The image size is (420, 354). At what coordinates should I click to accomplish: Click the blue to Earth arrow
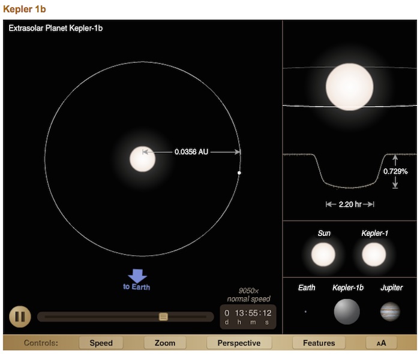click(x=137, y=276)
